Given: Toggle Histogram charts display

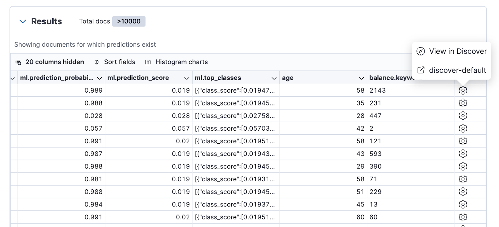Looking at the screenshot, I should click(177, 62).
